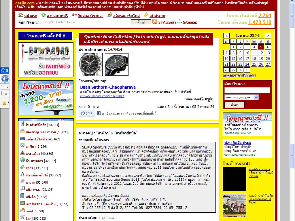Click the shopping cart icon beside อื่นๆ
The width and height of the screenshot is (295, 221).
point(22,218)
